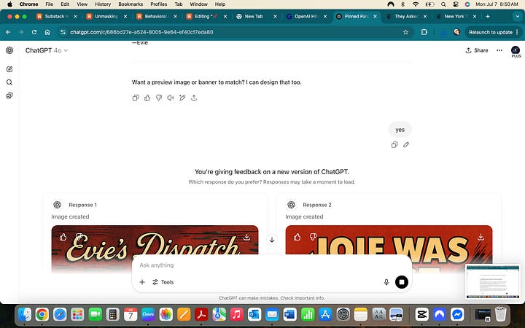Open Finder from the Dock
The image size is (525, 328).
[x=25, y=314]
